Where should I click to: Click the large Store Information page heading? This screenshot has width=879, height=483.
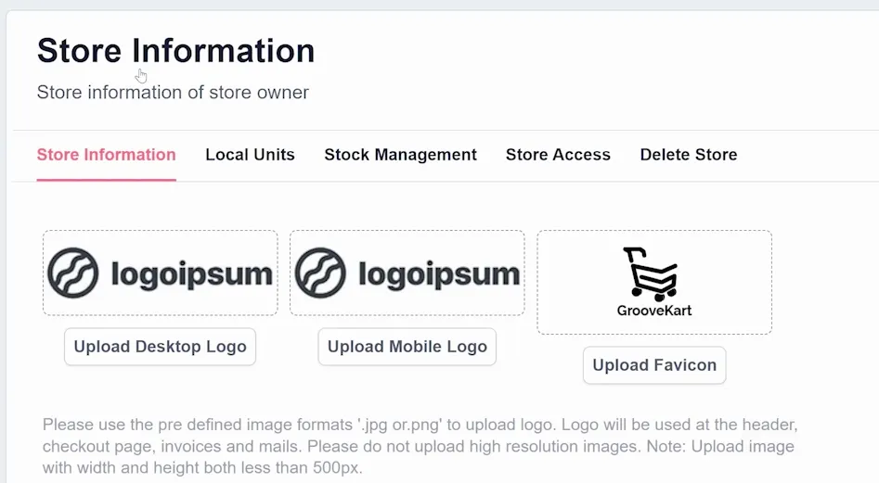[175, 50]
